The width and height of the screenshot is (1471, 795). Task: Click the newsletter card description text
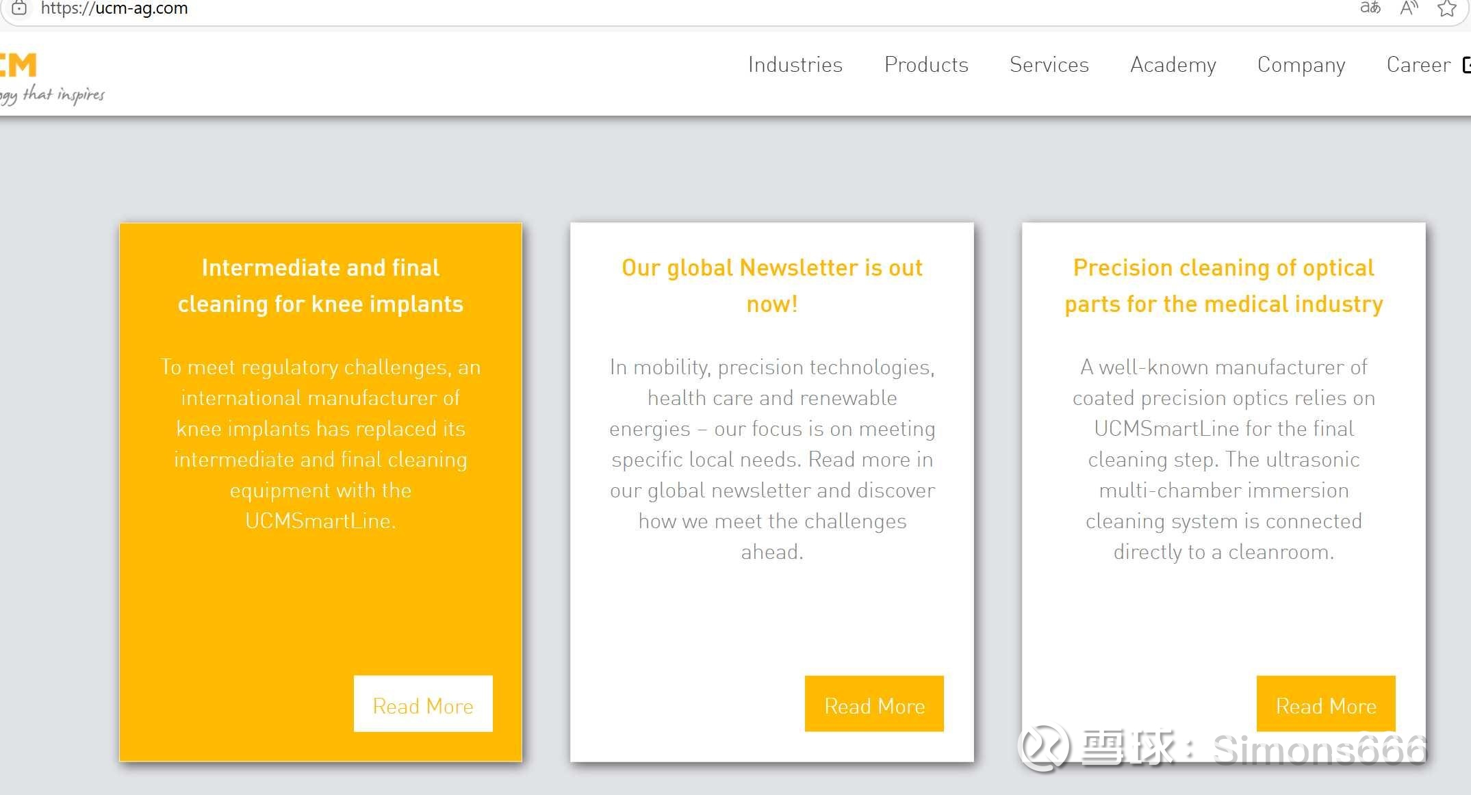click(x=772, y=459)
